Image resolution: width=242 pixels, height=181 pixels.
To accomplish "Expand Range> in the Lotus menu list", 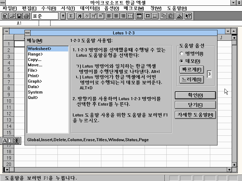I will (x=48, y=54).
